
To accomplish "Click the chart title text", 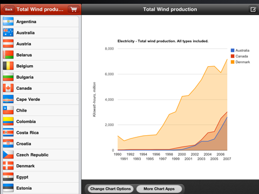I will click(163, 41).
